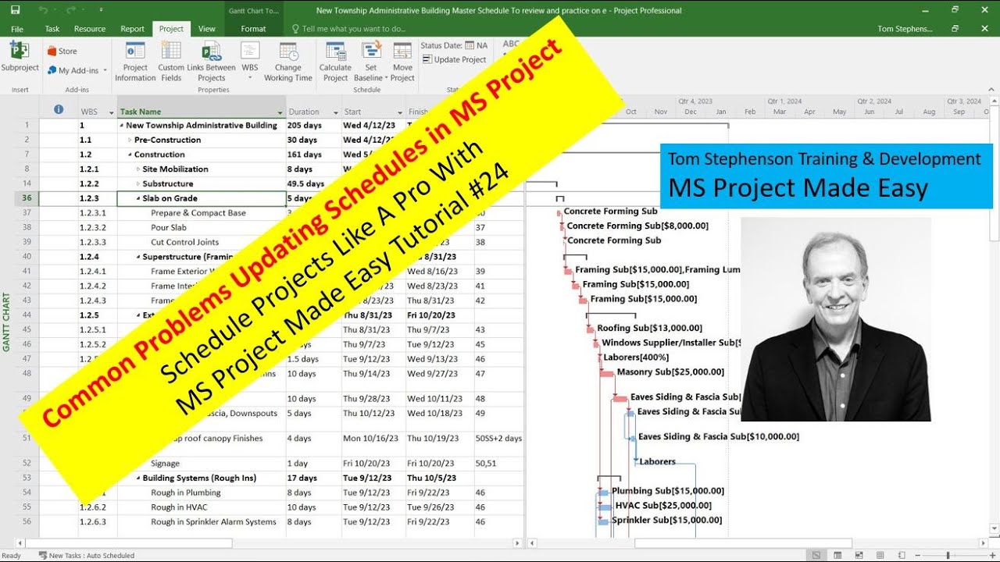Expand the Substructure summary task
Screen dimensions: 1000x562
click(138, 184)
